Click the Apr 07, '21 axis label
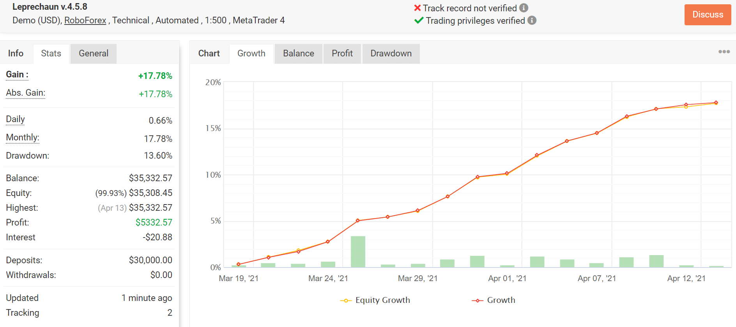 point(597,278)
